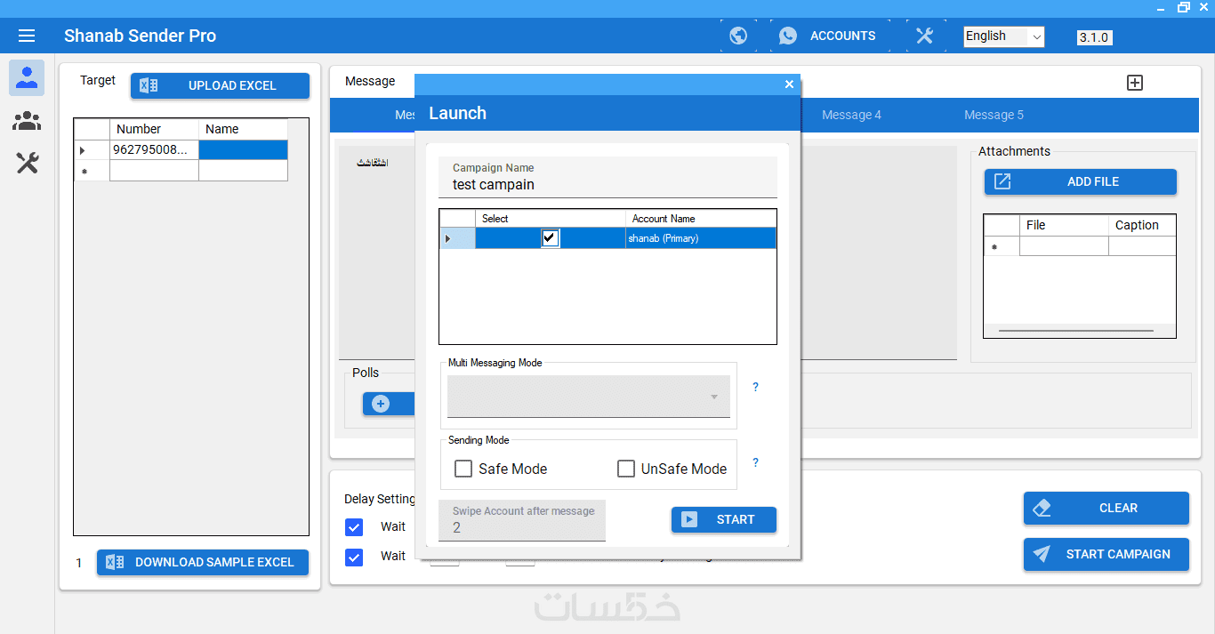This screenshot has height=634, width=1215.
Task: Click START CAMPAIGN button
Action: click(x=1106, y=554)
